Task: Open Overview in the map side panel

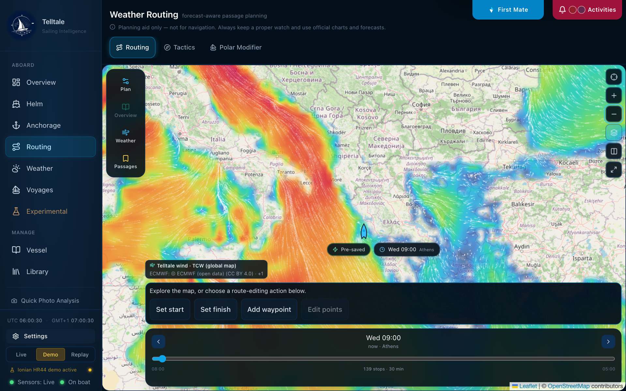Action: pos(126,110)
